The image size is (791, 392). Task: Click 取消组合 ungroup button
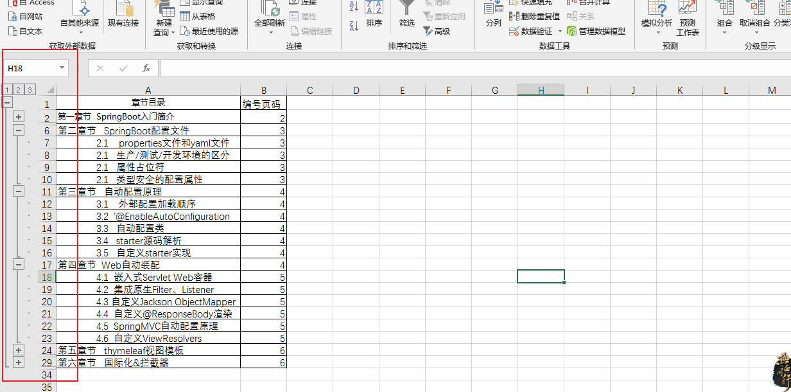pyautogui.click(x=754, y=17)
